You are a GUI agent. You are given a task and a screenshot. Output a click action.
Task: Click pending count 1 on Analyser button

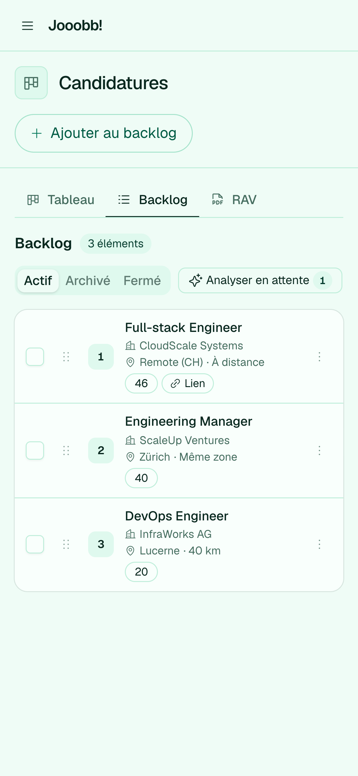pos(323,280)
